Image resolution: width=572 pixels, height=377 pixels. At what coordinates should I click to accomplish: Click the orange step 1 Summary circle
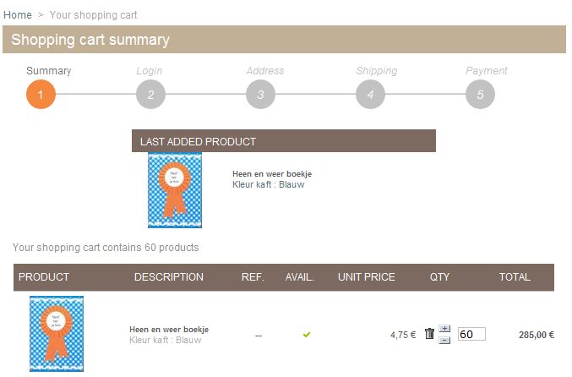(x=41, y=94)
